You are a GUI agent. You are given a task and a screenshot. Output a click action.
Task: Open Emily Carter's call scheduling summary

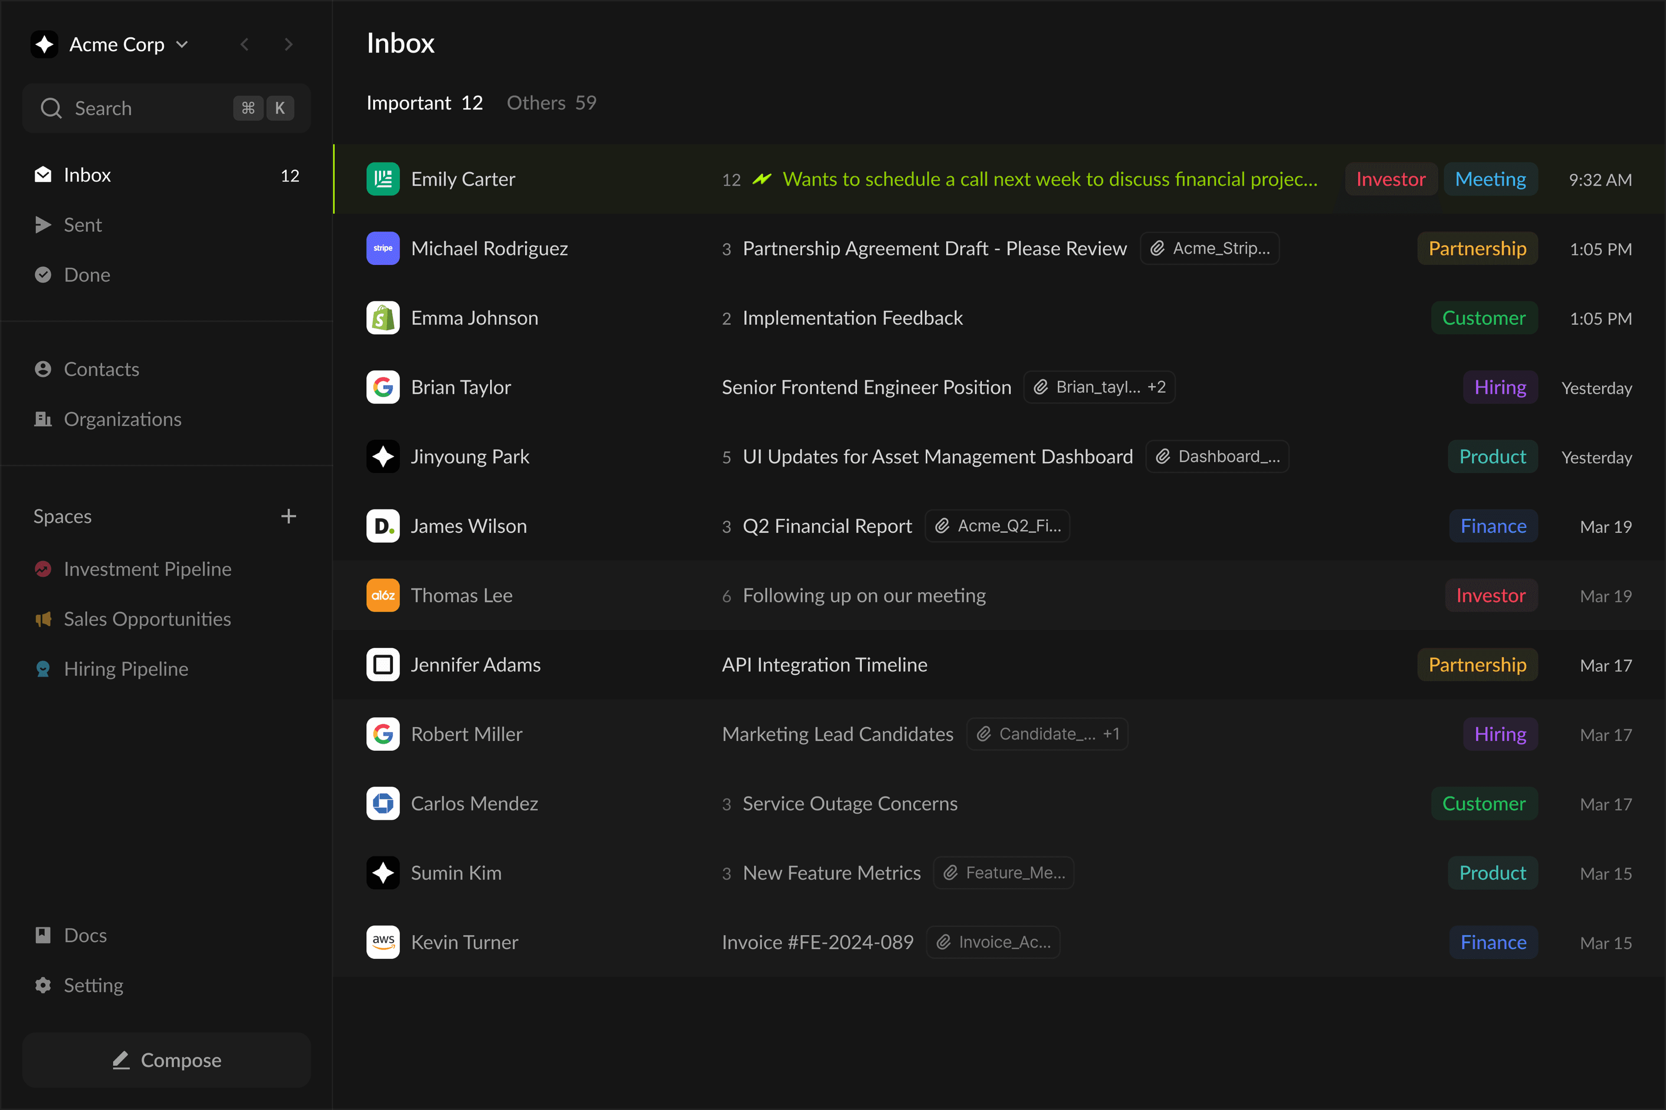point(1050,179)
